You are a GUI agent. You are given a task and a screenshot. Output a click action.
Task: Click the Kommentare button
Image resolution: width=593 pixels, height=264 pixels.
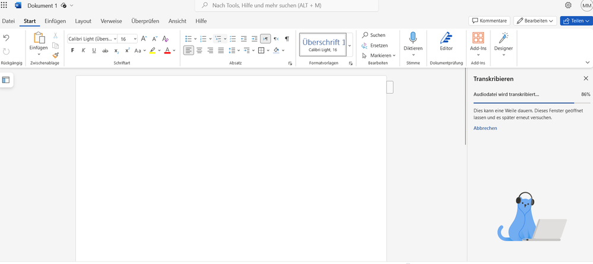pyautogui.click(x=489, y=21)
